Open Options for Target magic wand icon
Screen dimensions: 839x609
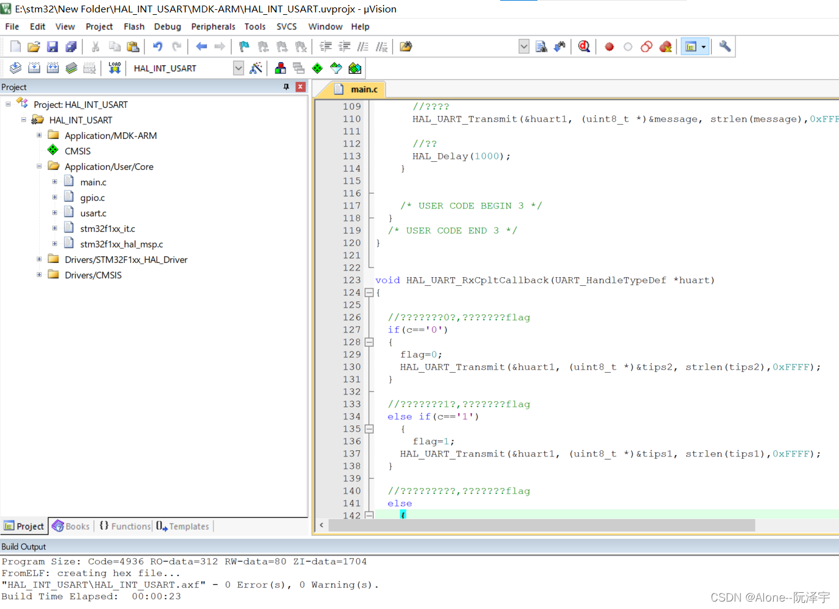point(256,68)
